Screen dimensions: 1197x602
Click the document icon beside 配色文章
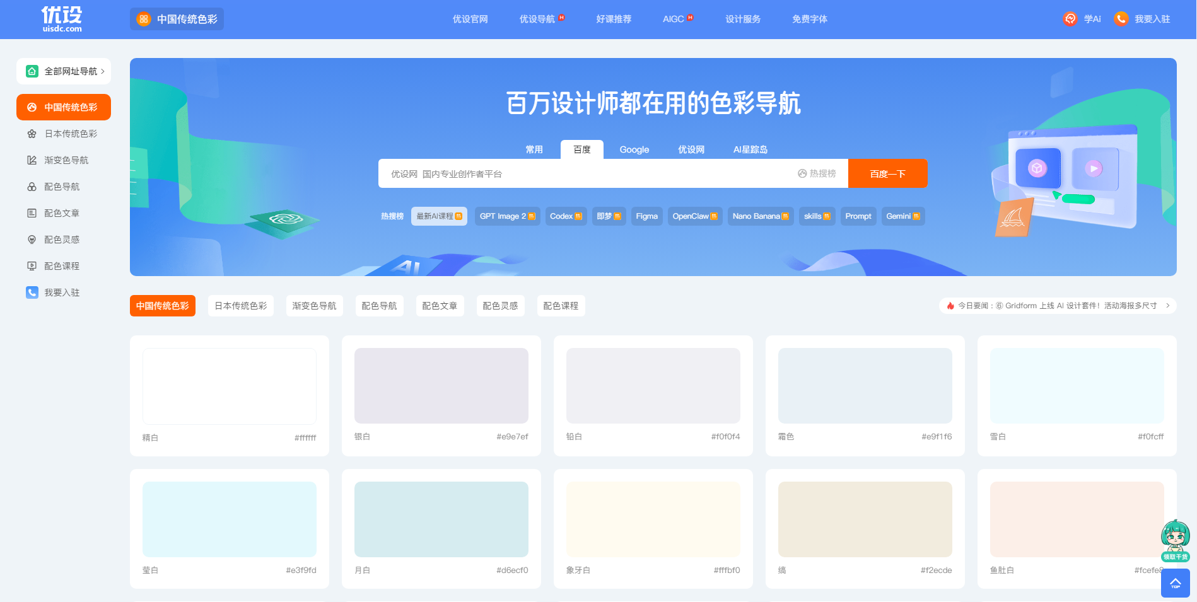[x=32, y=213]
